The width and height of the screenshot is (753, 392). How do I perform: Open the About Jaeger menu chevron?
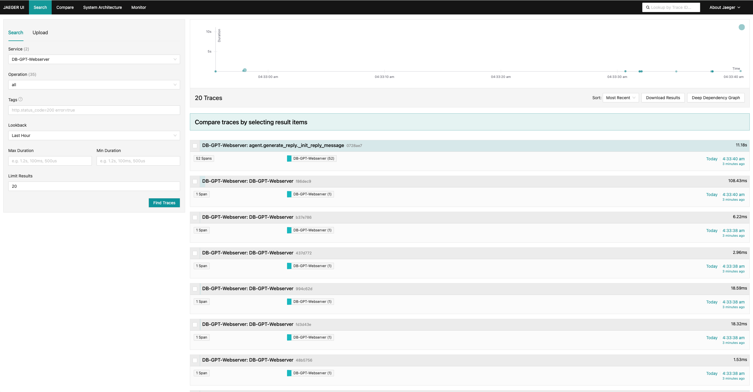click(739, 7)
